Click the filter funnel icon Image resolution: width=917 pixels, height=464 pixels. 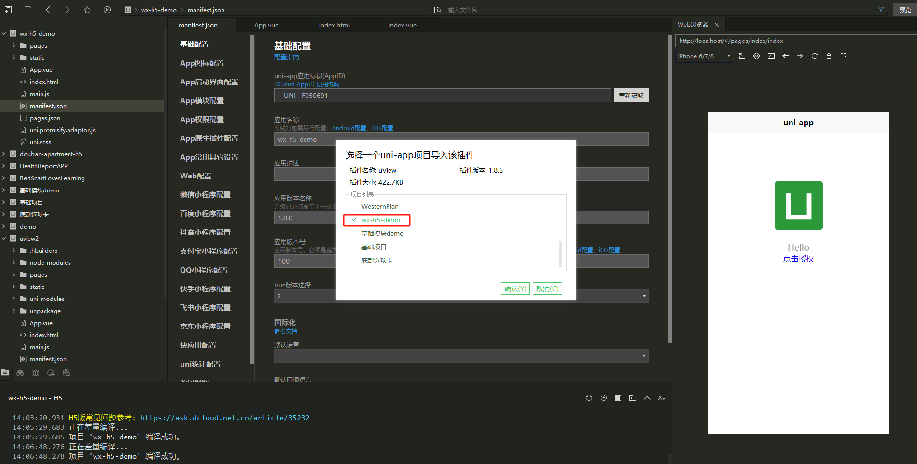[881, 10]
